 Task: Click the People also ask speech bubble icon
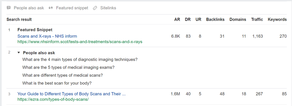[9, 8]
